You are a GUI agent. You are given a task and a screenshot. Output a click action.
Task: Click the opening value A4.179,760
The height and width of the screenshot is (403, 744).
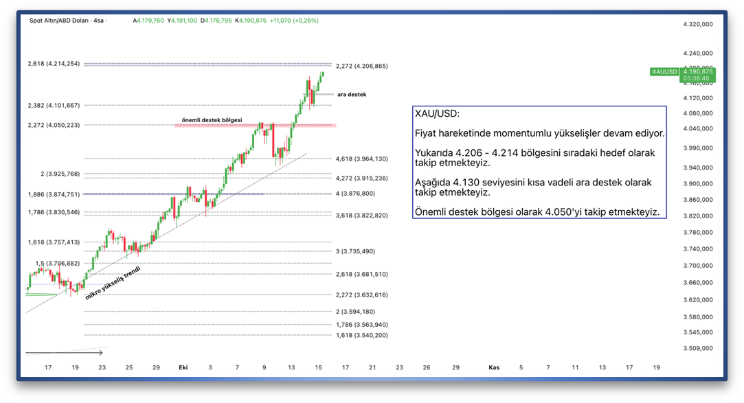[148, 21]
